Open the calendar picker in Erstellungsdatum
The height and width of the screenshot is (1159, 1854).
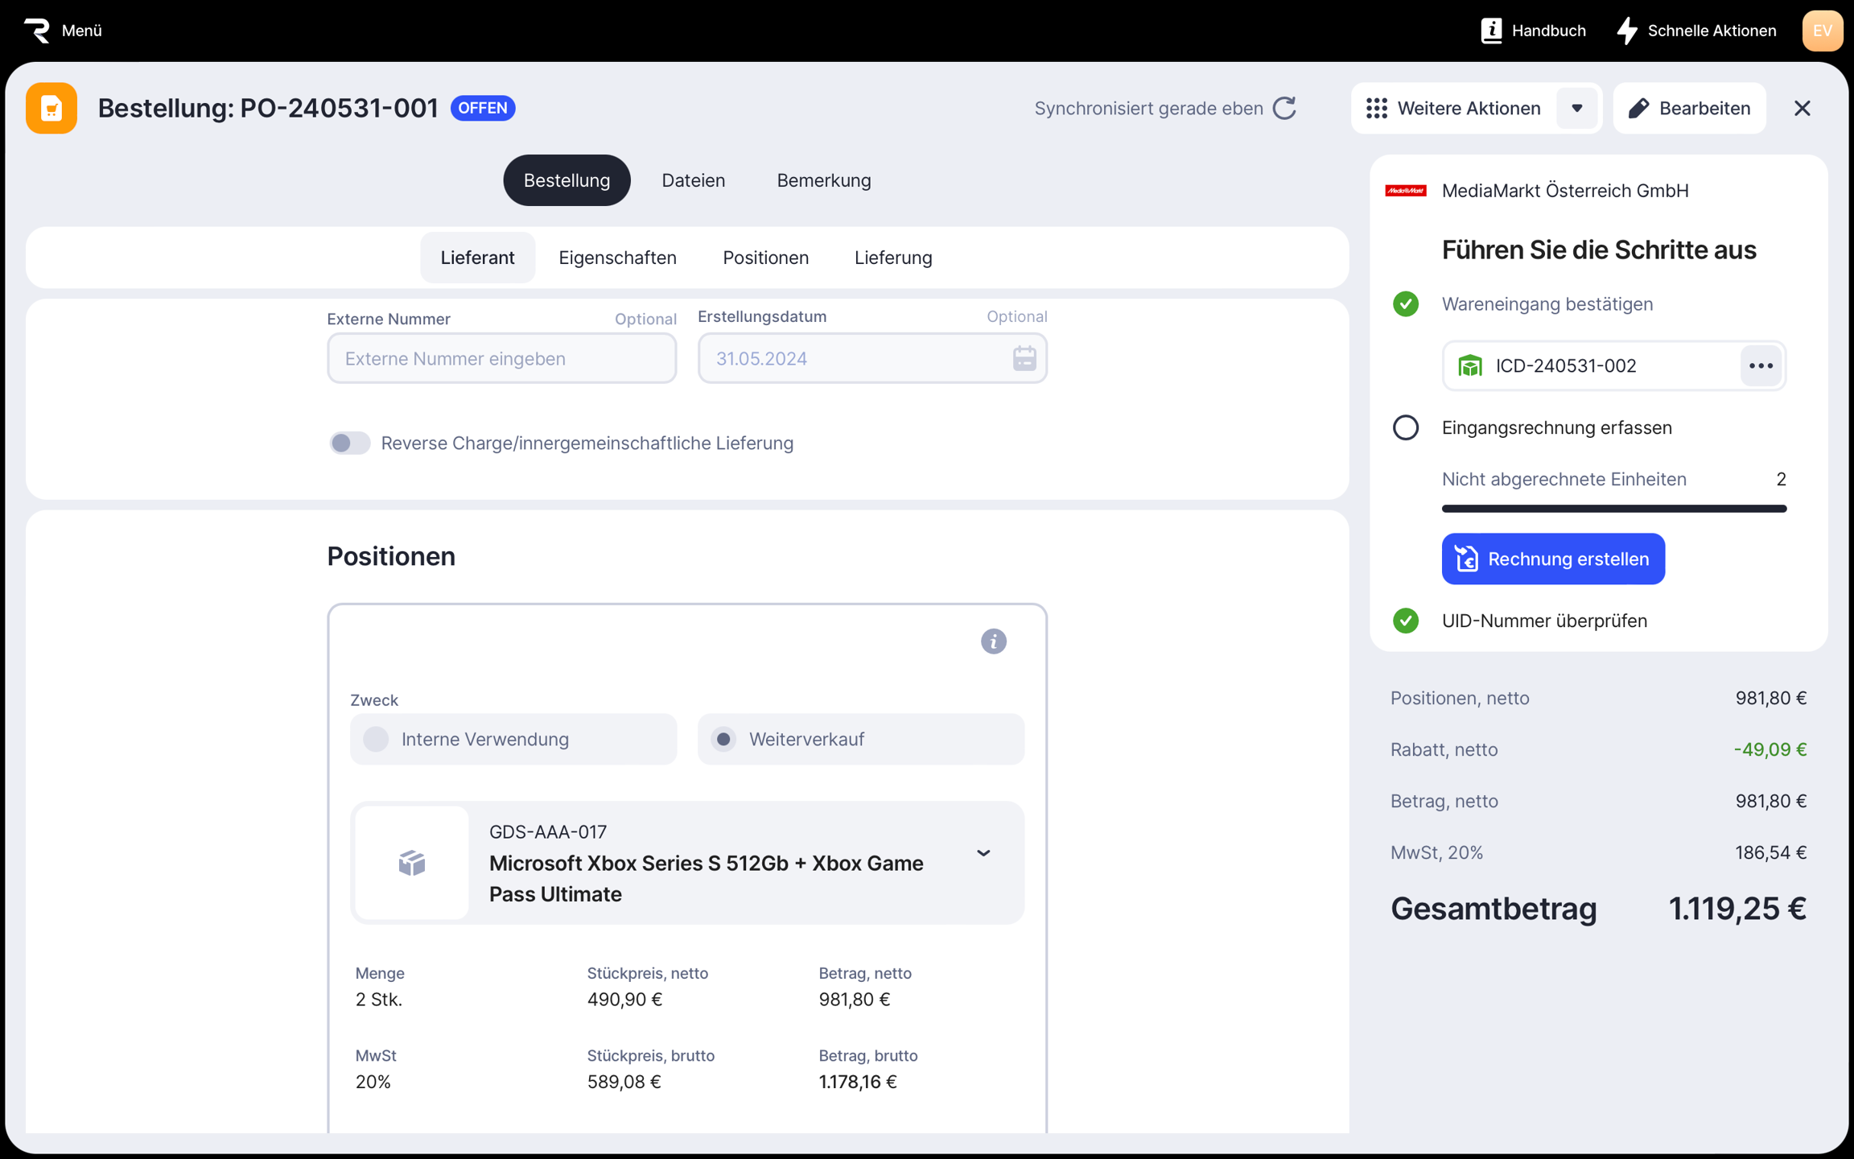coord(1024,358)
